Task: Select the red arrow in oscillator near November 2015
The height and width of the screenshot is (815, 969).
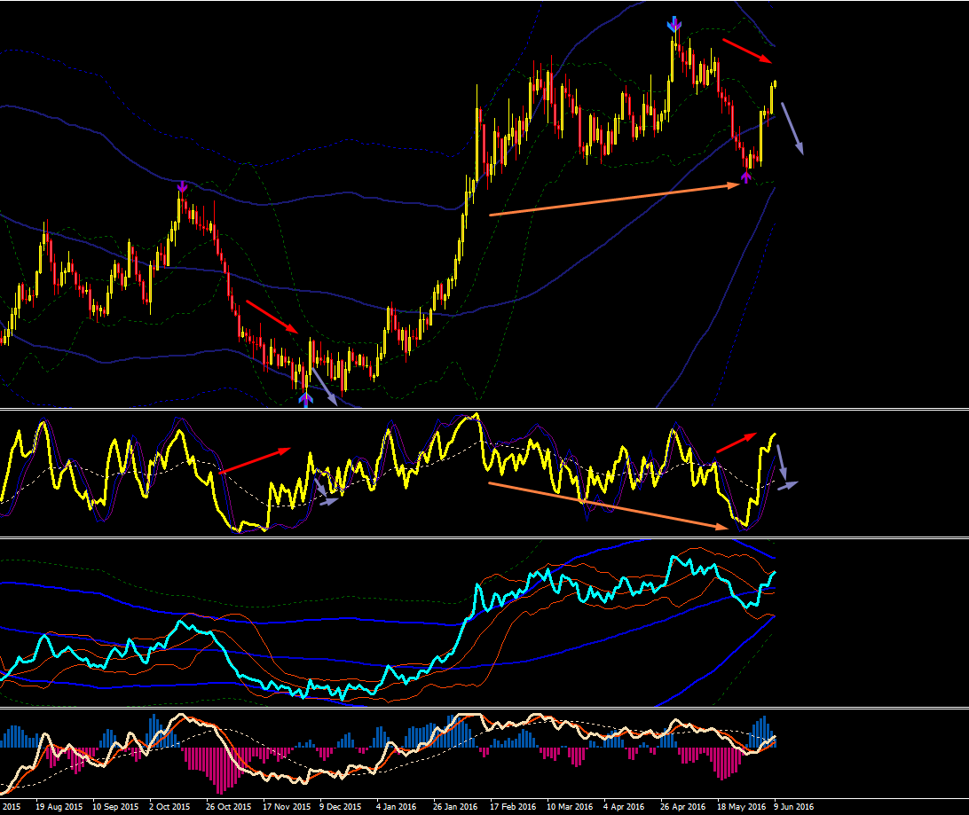Action: pos(255,460)
